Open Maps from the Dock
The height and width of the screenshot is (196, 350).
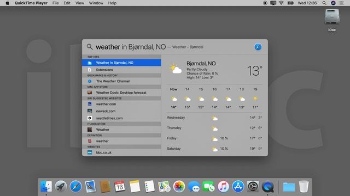coord(164,186)
